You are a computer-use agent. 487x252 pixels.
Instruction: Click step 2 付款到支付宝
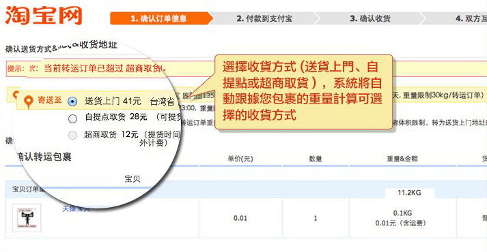click(264, 18)
